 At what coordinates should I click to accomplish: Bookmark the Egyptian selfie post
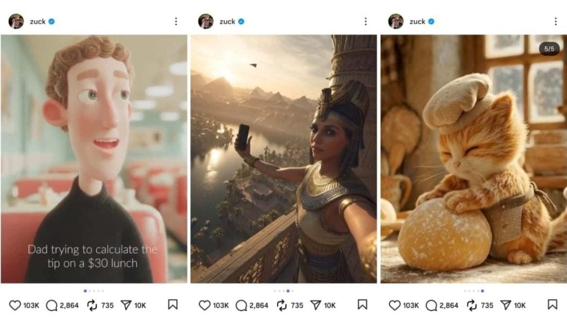[363, 305]
